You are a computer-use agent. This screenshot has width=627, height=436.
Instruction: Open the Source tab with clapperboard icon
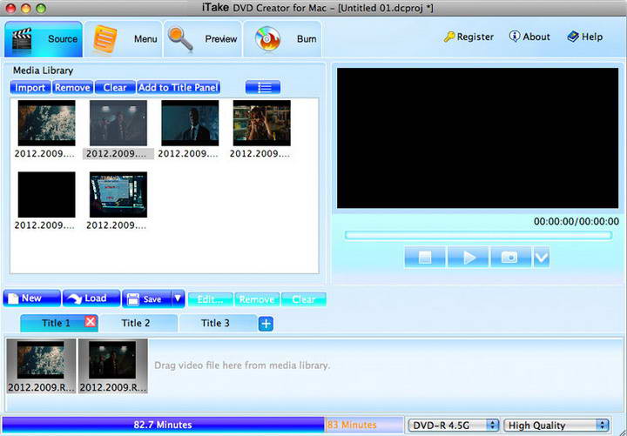pos(44,39)
